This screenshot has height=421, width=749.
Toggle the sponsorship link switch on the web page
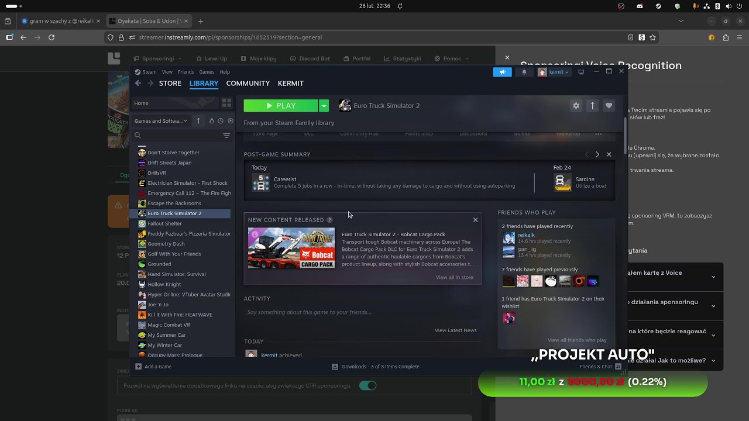pos(367,385)
